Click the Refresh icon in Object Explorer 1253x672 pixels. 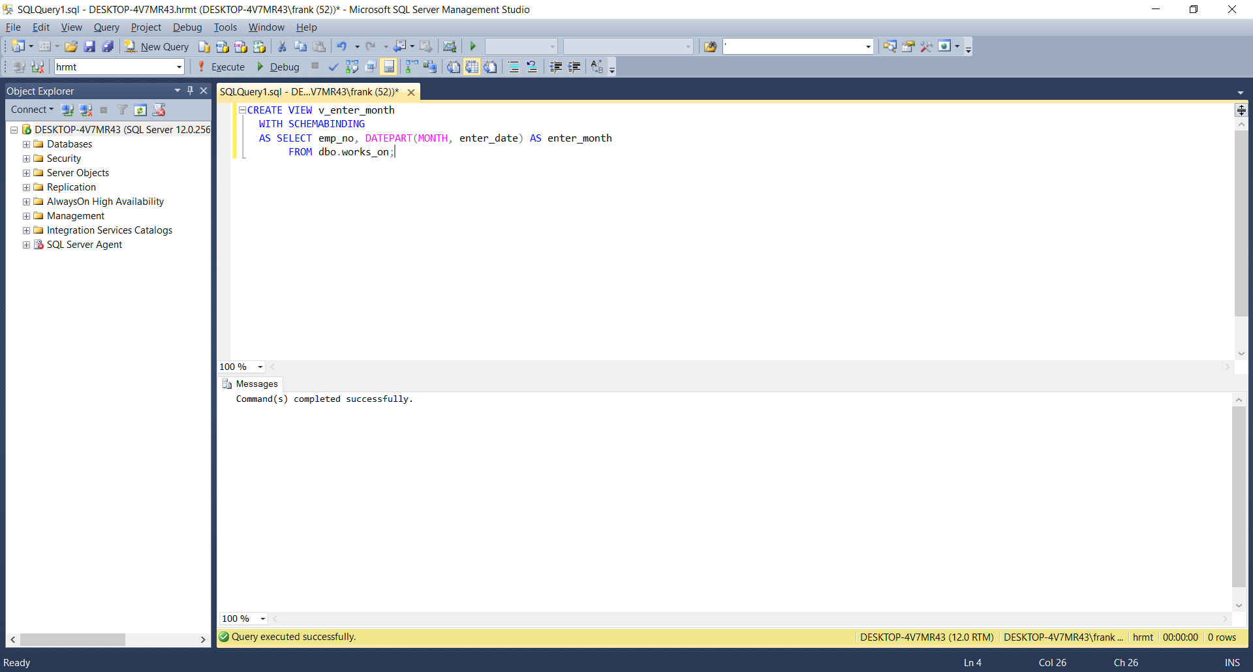click(x=140, y=110)
